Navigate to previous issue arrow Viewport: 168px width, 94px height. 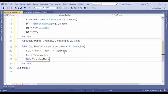click(x=27, y=84)
